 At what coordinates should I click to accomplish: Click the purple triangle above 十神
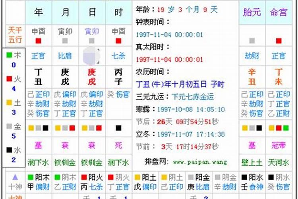point(15,177)
